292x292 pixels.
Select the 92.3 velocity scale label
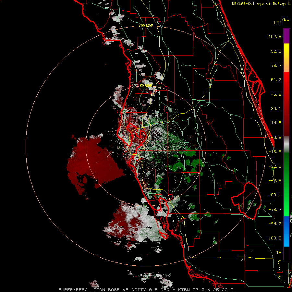[276, 51]
